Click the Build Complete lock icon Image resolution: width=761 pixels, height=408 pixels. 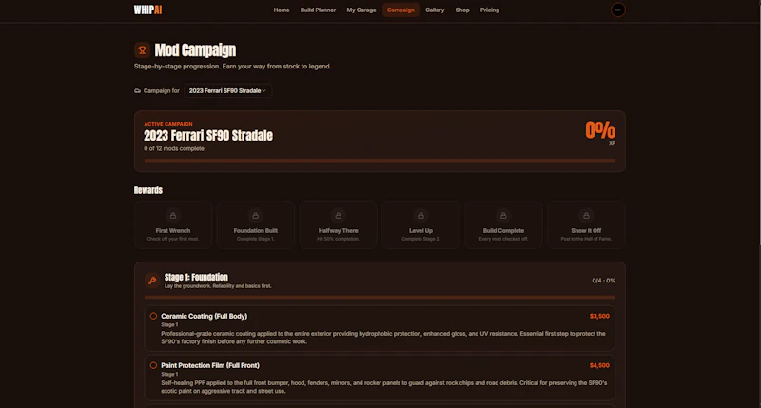(x=503, y=215)
